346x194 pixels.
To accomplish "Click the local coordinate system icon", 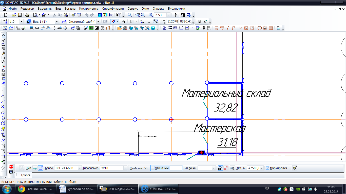I will click(142, 21).
